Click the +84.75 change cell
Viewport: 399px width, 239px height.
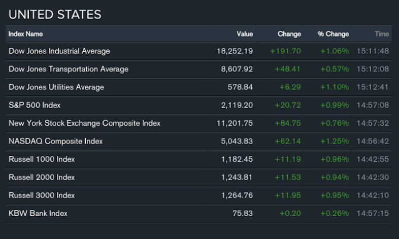pyautogui.click(x=288, y=123)
